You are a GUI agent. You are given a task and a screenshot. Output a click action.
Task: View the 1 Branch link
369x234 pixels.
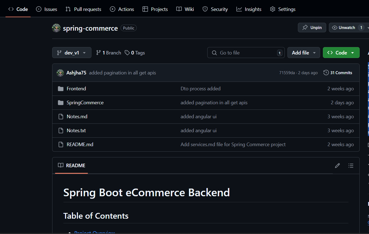coord(108,53)
